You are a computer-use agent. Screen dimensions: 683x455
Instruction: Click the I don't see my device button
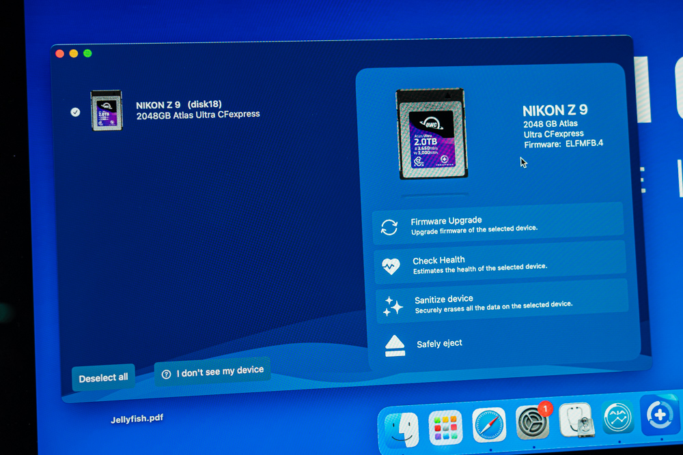pos(212,372)
